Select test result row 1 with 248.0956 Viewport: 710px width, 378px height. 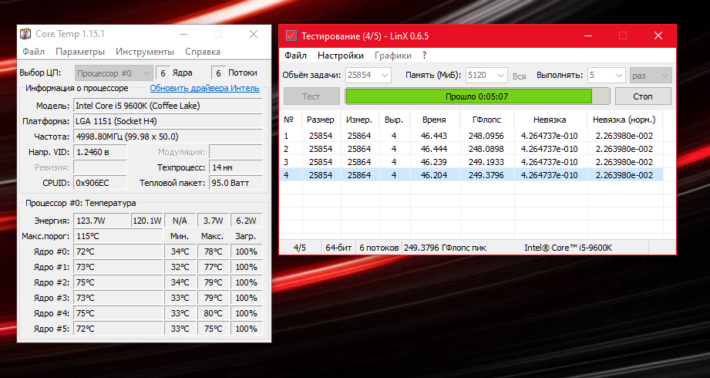(471, 136)
